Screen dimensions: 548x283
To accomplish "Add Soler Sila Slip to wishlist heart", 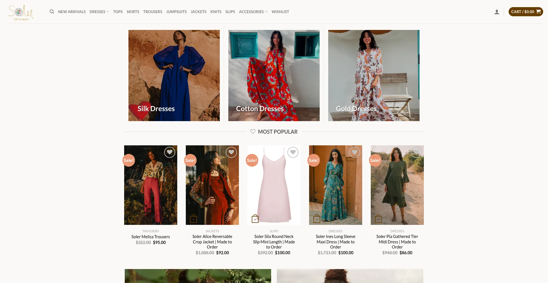I will (293, 152).
